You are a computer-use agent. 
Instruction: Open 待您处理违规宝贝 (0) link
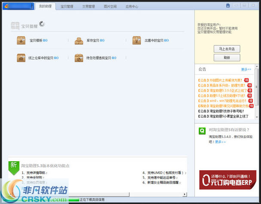101,58
